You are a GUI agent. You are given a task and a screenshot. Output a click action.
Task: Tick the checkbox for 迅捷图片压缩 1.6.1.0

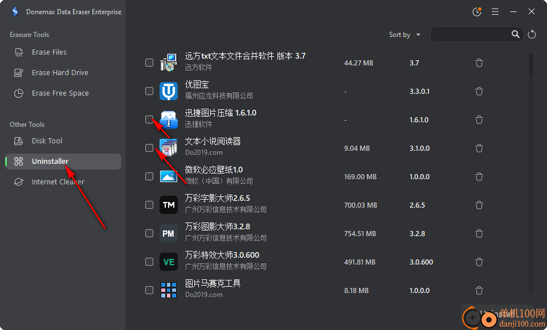[149, 119]
